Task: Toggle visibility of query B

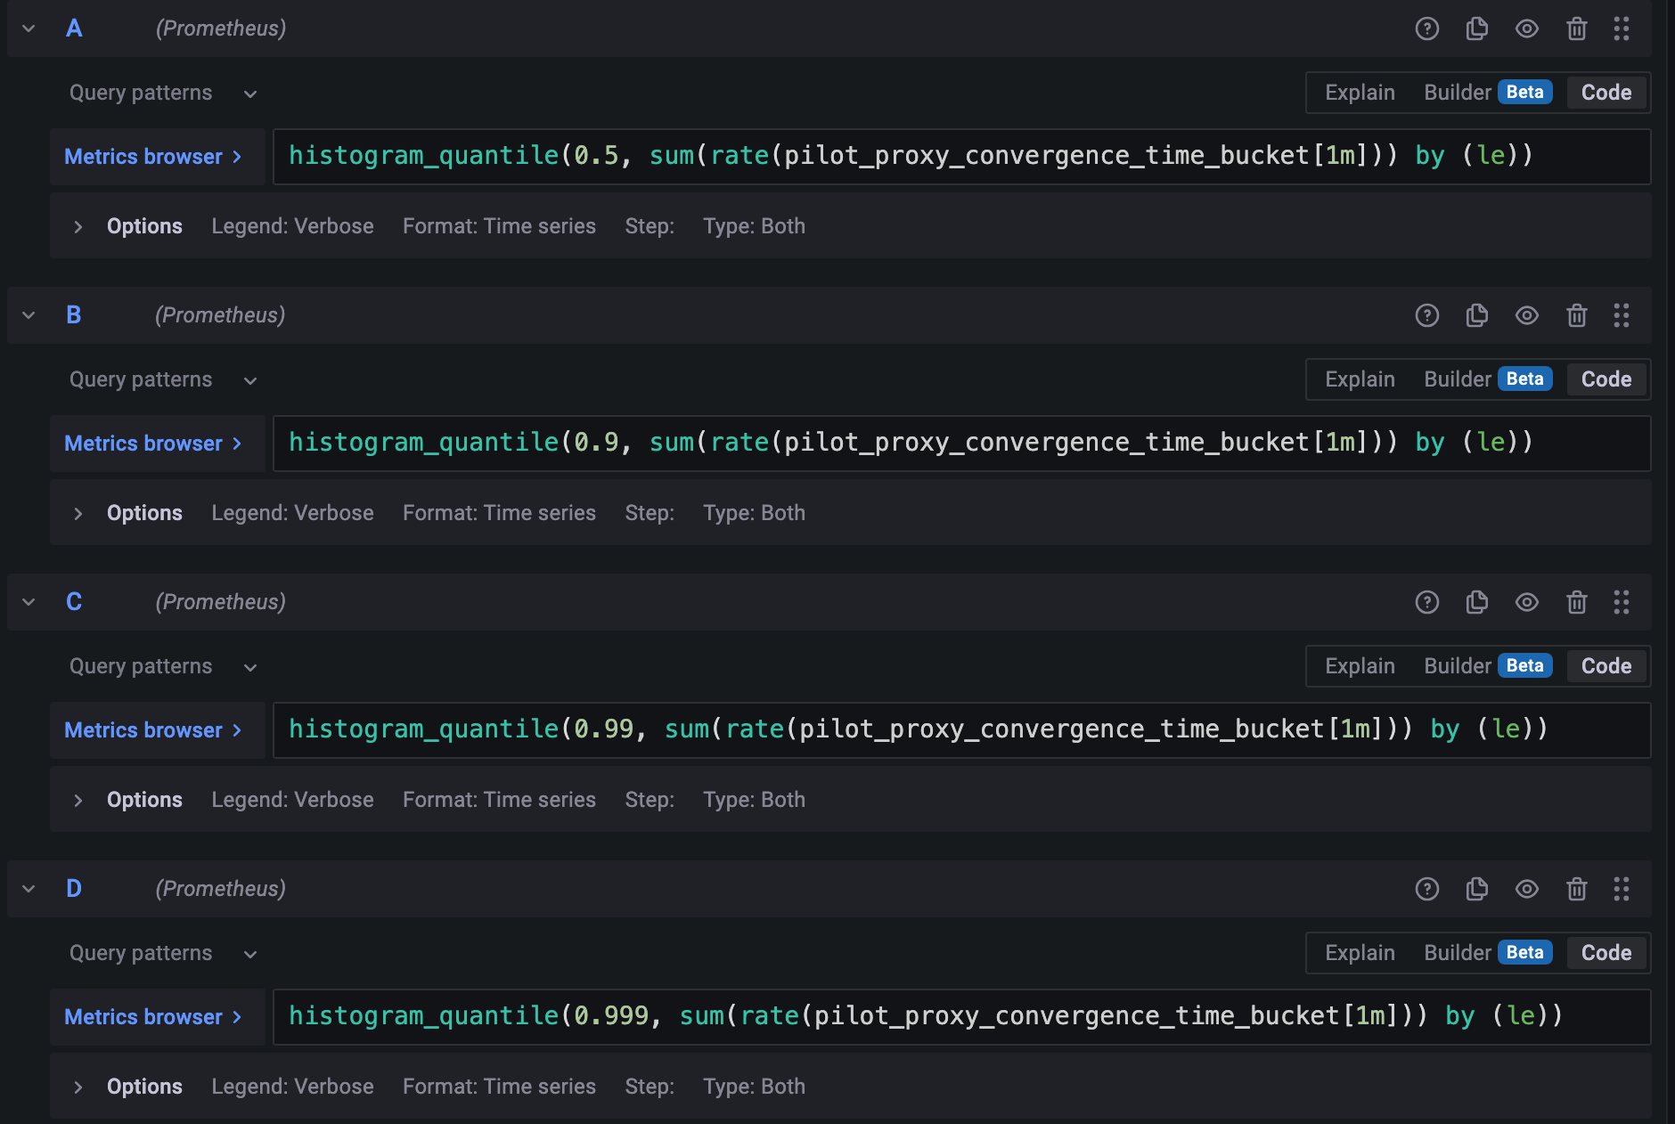Action: click(x=1527, y=315)
